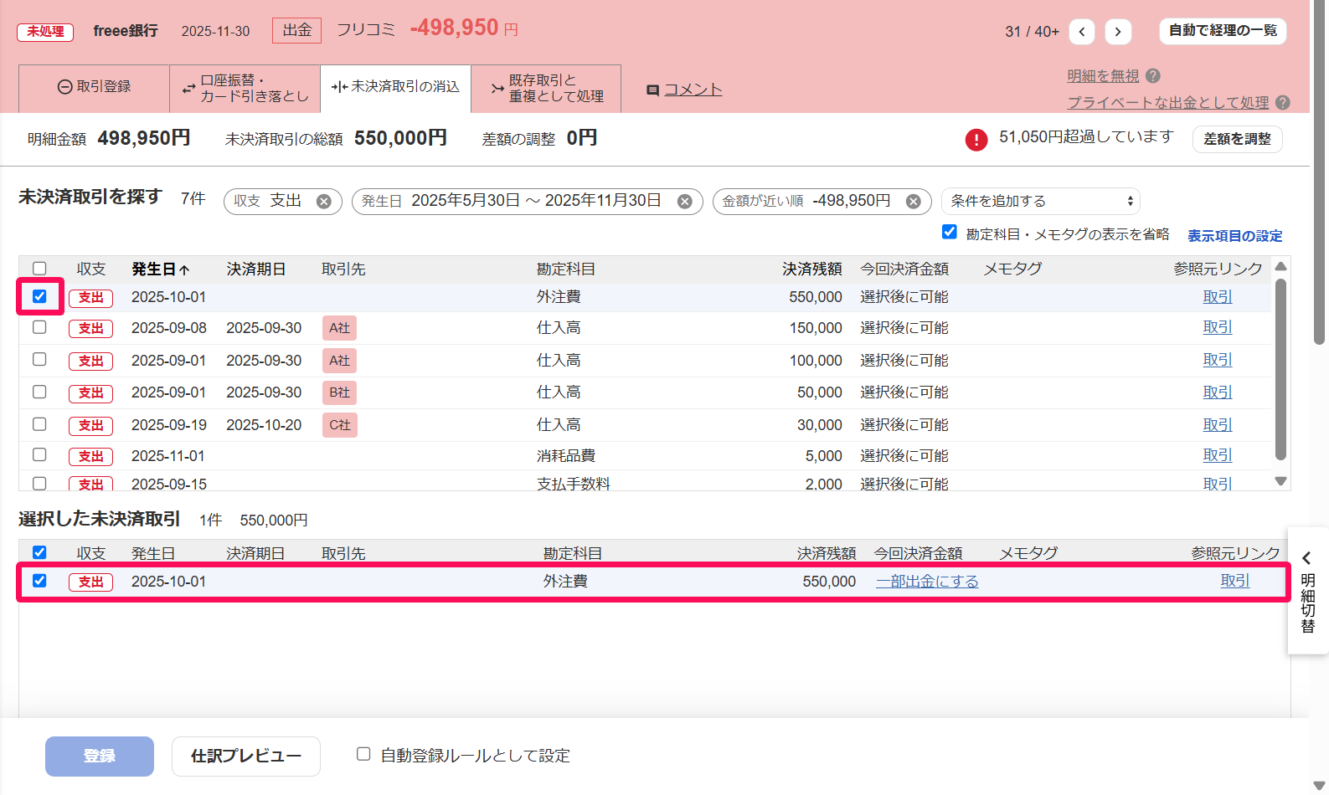
Task: Click help icon beside プライベートな出金として処理
Action: 1283,102
